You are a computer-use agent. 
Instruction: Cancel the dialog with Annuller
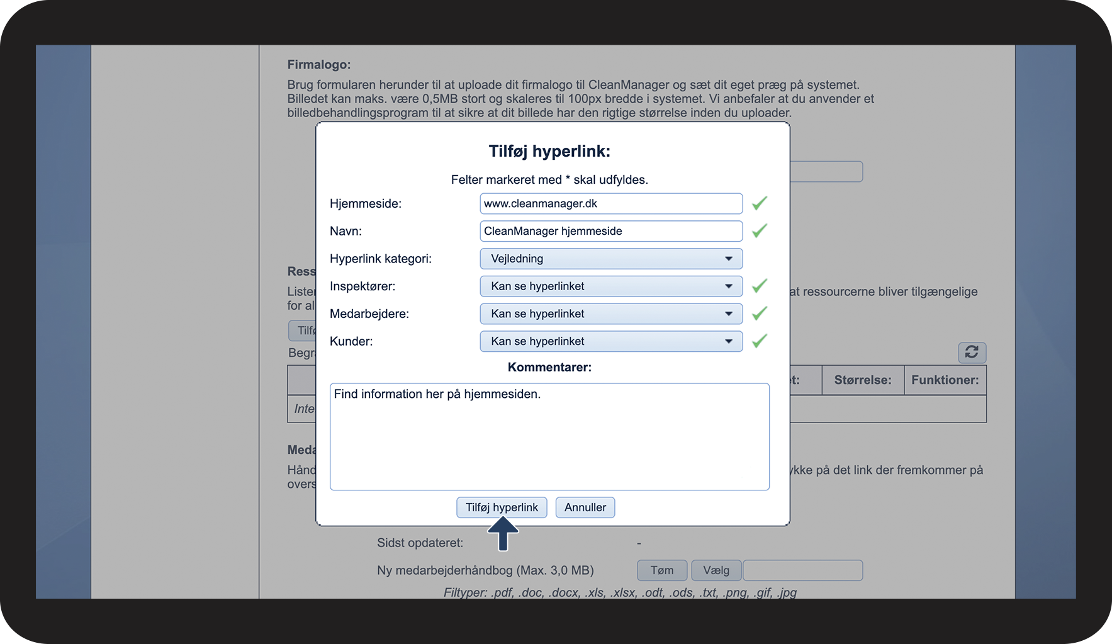[585, 507]
